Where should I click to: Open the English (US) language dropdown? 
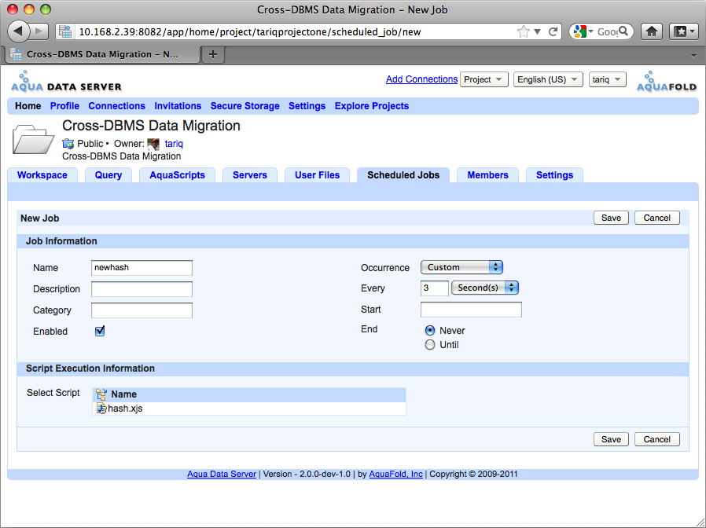[548, 79]
